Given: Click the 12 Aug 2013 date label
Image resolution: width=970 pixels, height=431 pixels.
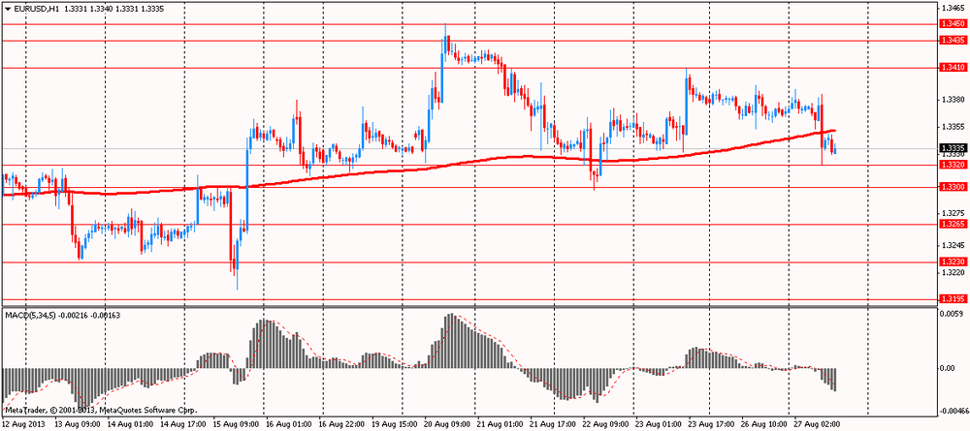Looking at the screenshot, I should click(x=23, y=424).
